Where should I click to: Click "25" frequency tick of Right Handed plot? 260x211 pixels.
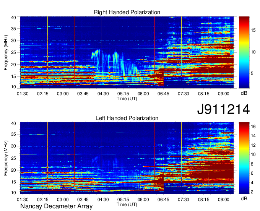click(13, 52)
